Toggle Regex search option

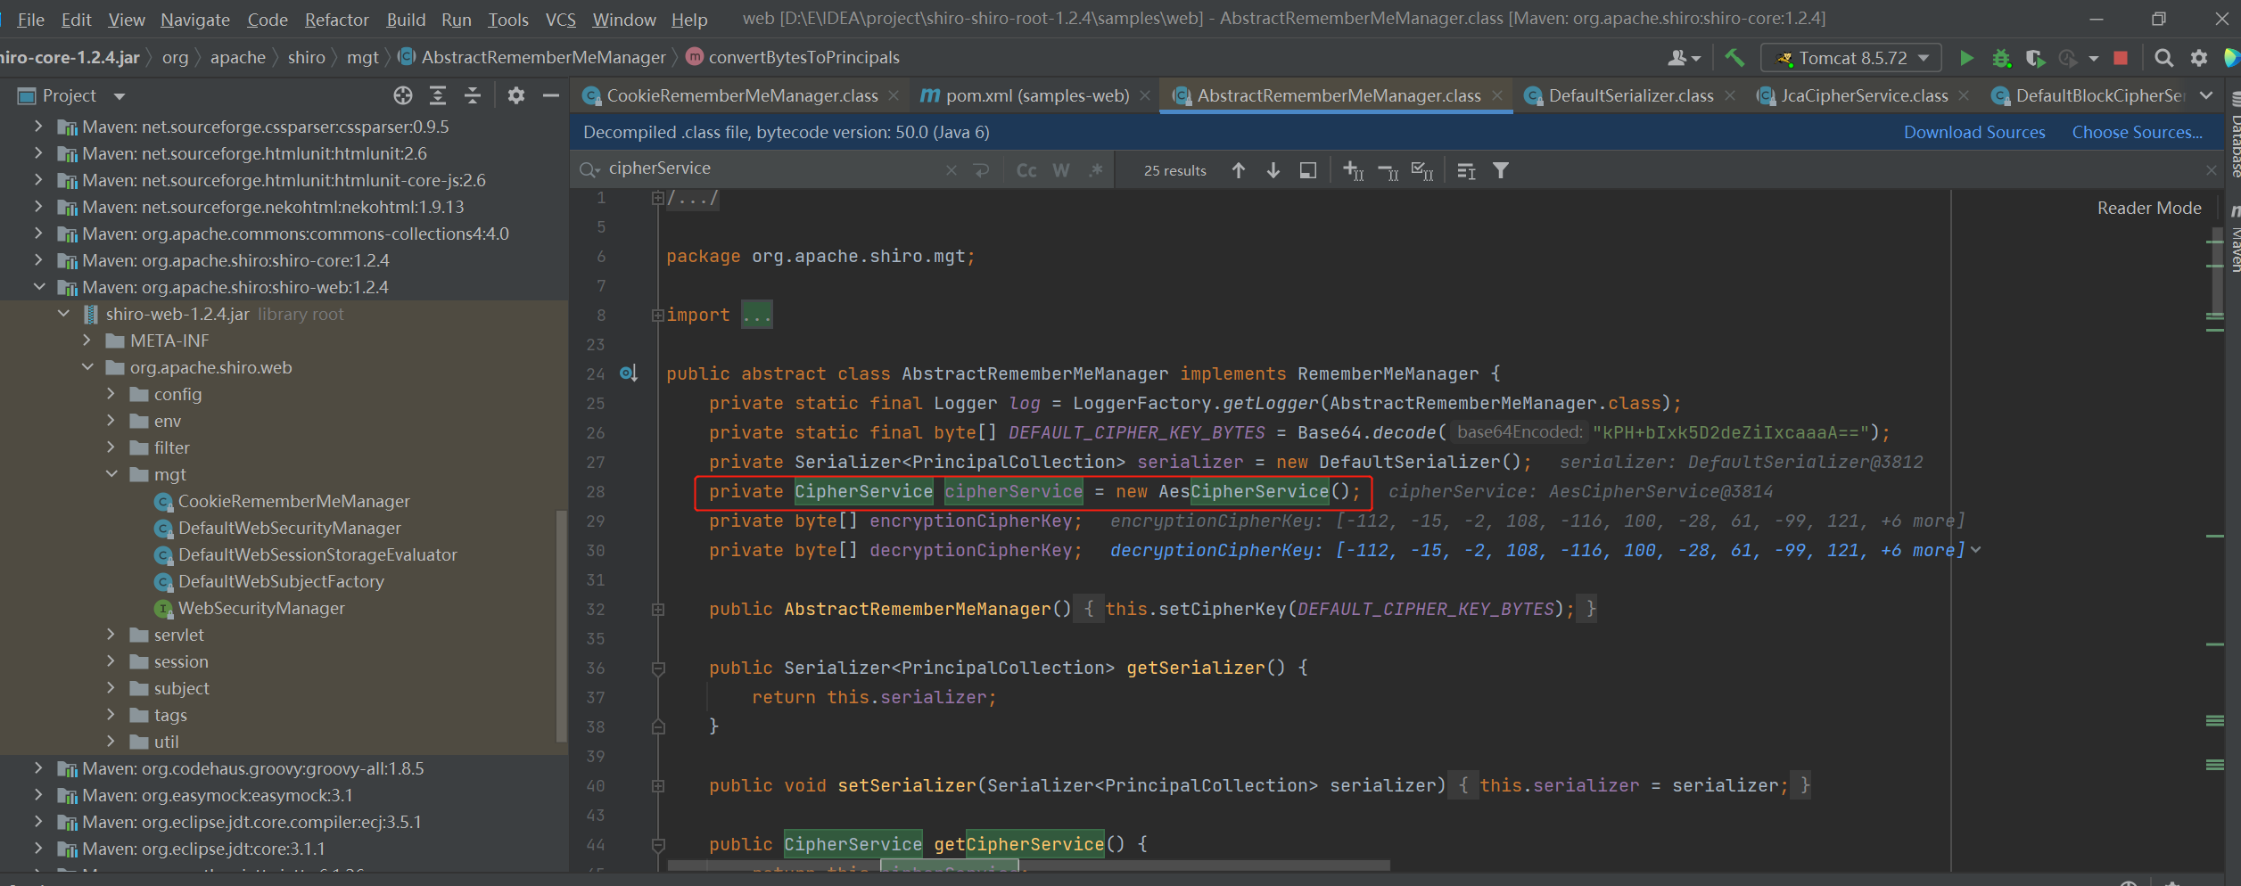tap(1096, 170)
